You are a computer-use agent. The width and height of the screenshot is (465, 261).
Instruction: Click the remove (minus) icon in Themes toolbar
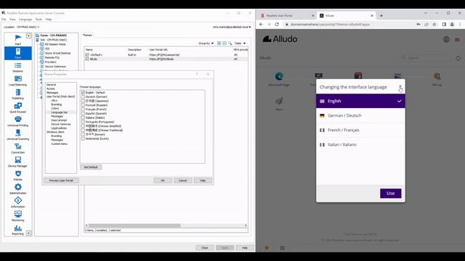coord(225,43)
